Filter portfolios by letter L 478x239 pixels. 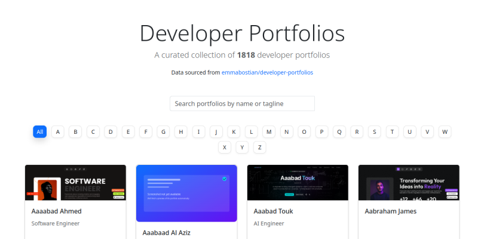(251, 131)
